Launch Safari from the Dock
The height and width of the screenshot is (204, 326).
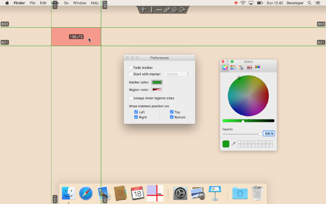point(86,193)
